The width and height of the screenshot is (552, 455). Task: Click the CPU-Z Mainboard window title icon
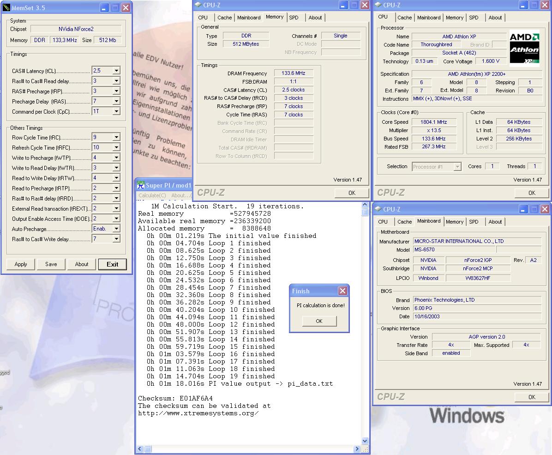coord(378,209)
